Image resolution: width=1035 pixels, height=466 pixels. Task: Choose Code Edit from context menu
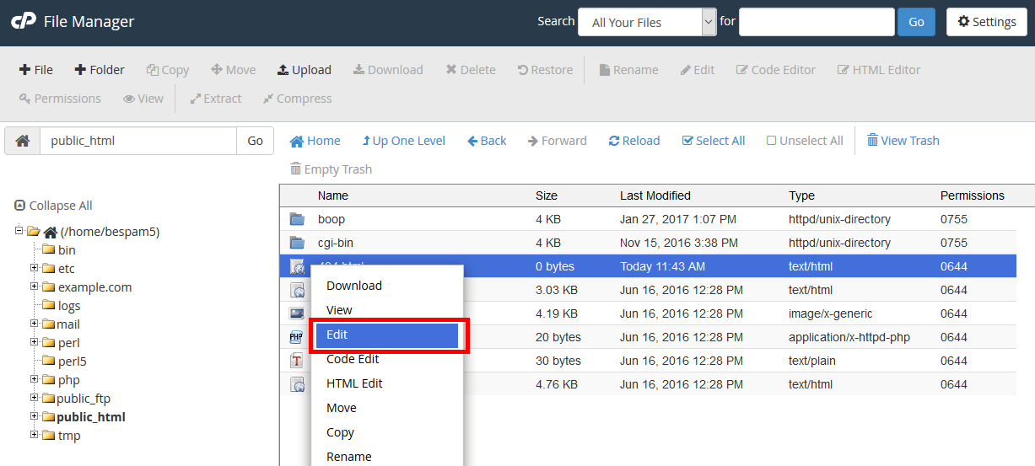tap(353, 359)
